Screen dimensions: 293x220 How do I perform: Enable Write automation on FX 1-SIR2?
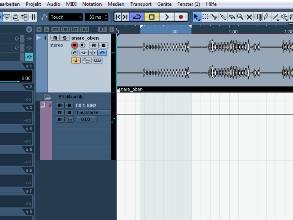point(69,112)
